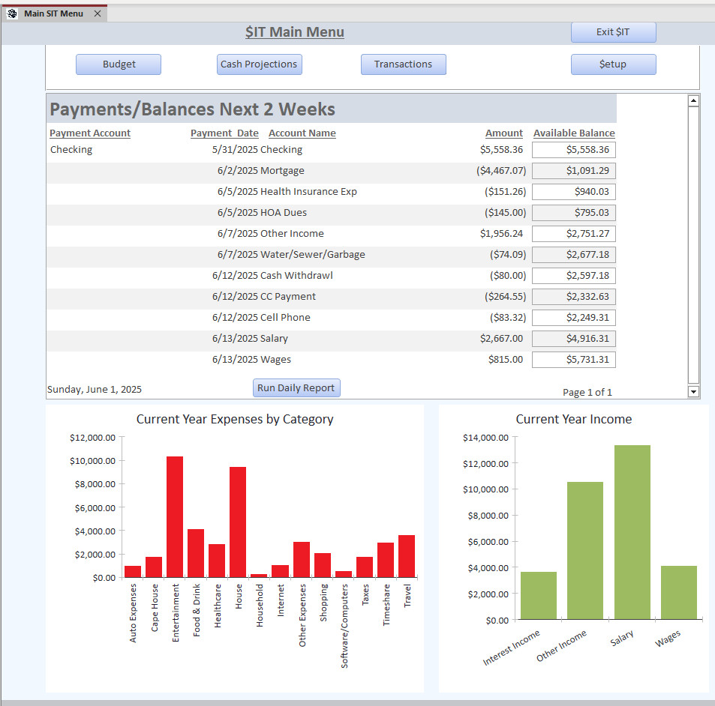Click the HOA Dues account name
This screenshot has height=706, width=715.
click(x=284, y=213)
